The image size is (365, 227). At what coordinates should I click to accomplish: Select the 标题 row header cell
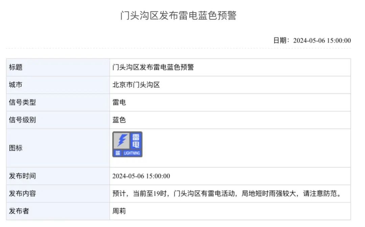pos(16,67)
